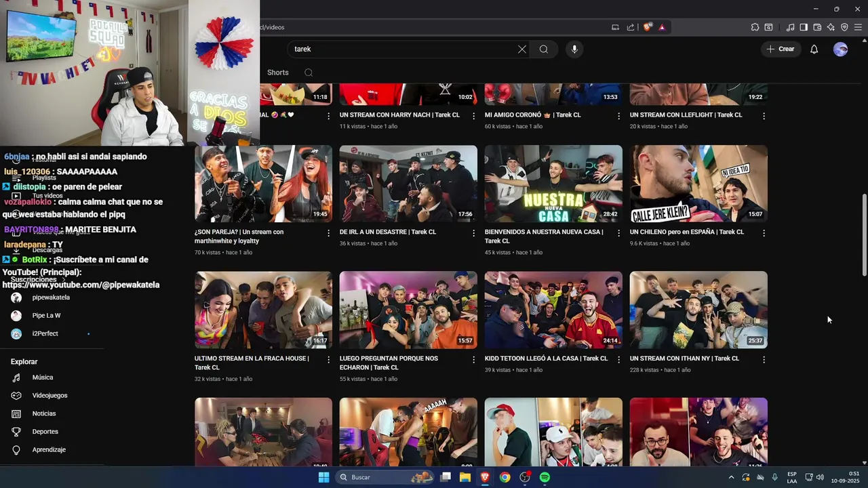This screenshot has width=868, height=488.
Task: Click the Crear button
Action: (x=781, y=49)
